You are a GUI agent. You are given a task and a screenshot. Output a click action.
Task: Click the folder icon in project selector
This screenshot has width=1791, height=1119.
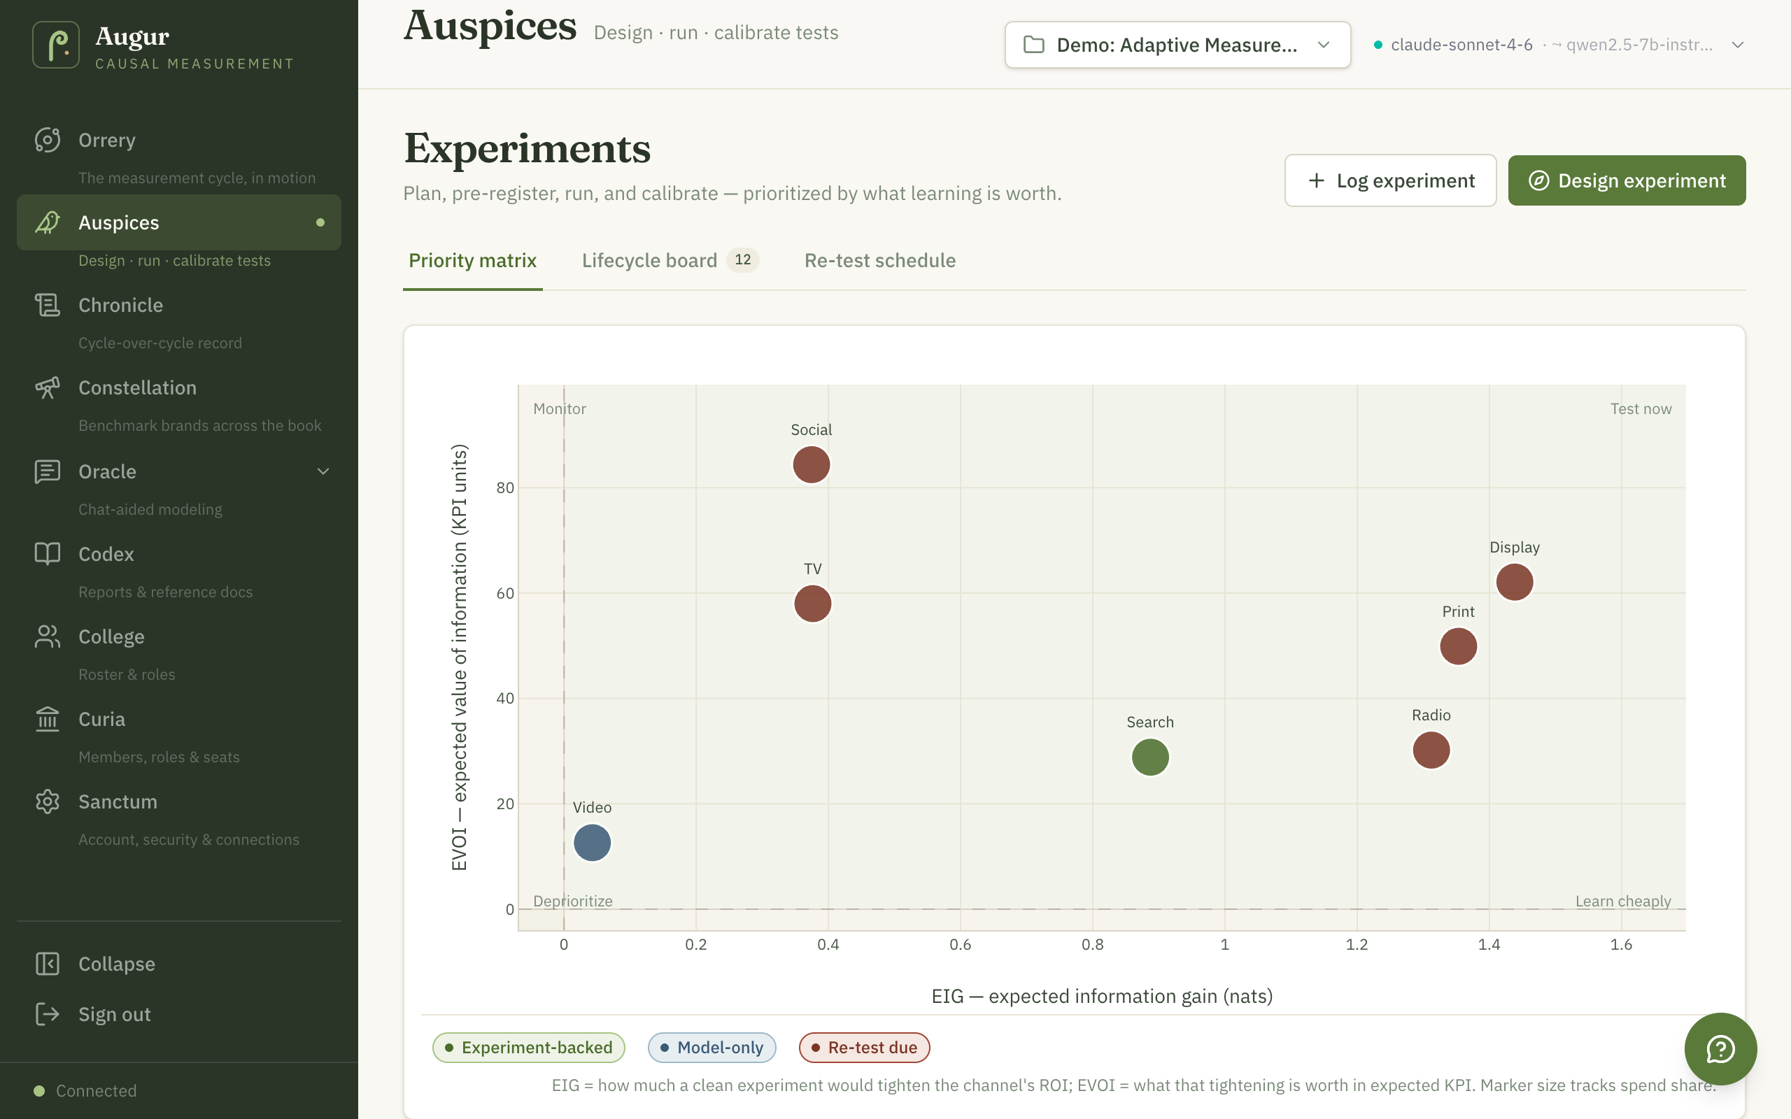1034,45
